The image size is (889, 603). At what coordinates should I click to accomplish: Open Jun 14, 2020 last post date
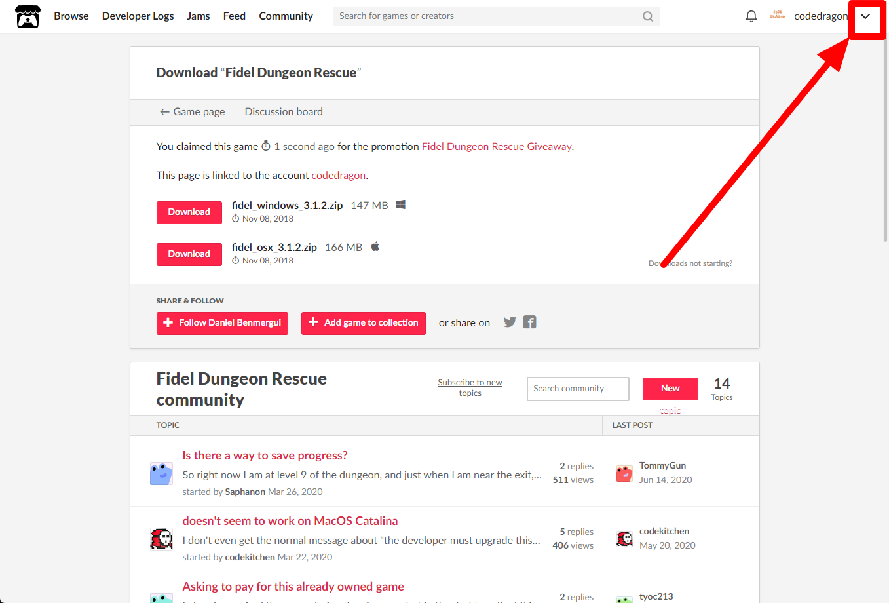pyautogui.click(x=666, y=480)
